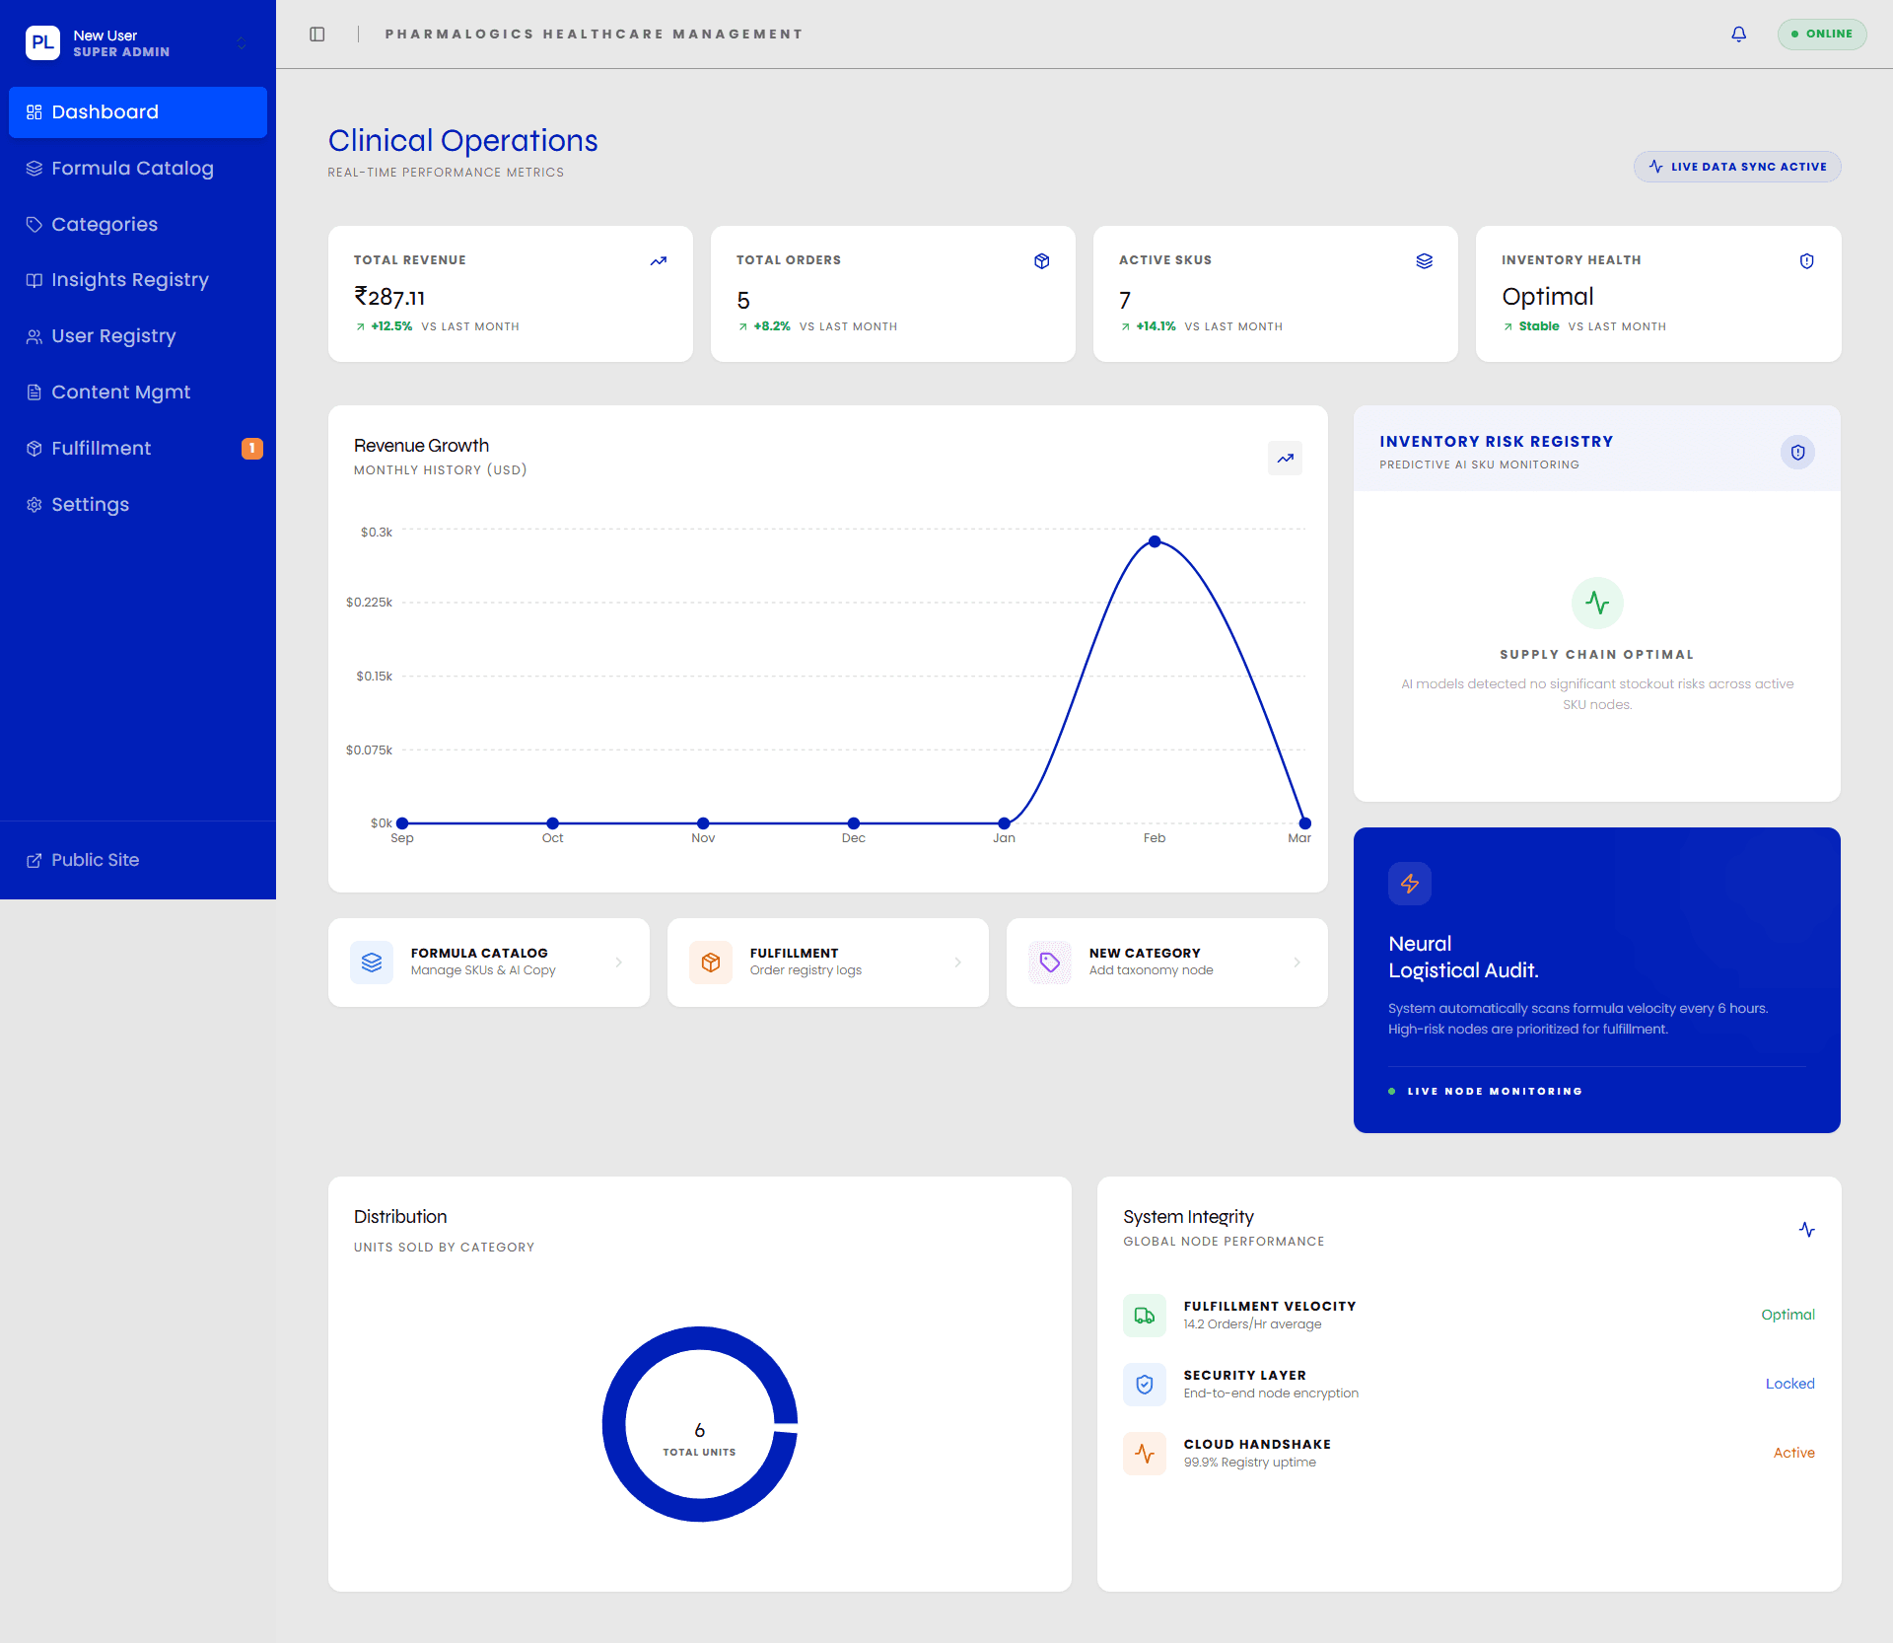Screen dimensions: 1893x1643
Task: Click the New Category card chevron
Action: pos(1297,963)
